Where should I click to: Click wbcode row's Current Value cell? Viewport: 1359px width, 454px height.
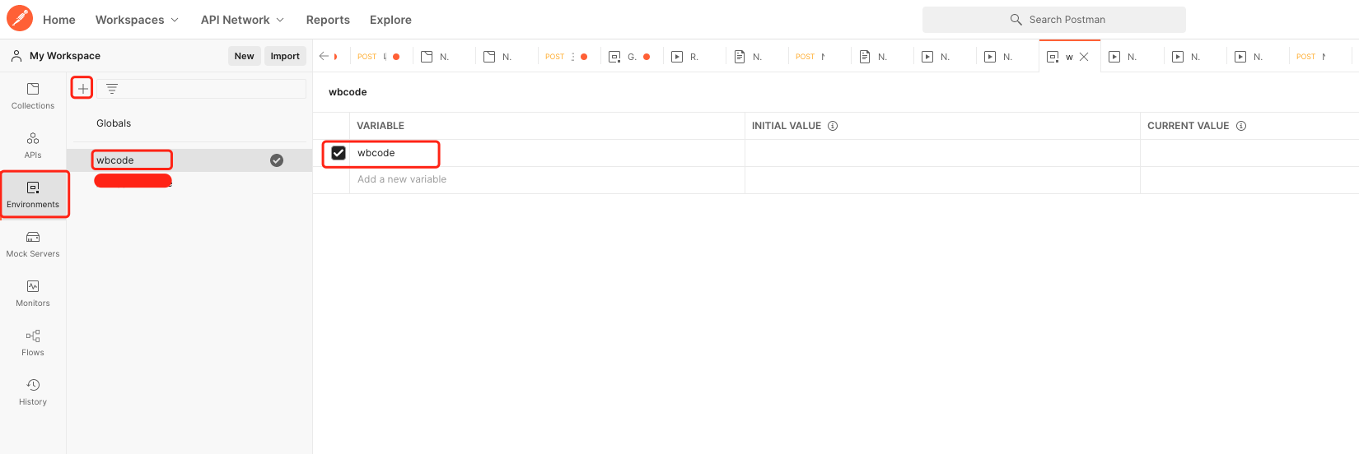tap(1249, 153)
